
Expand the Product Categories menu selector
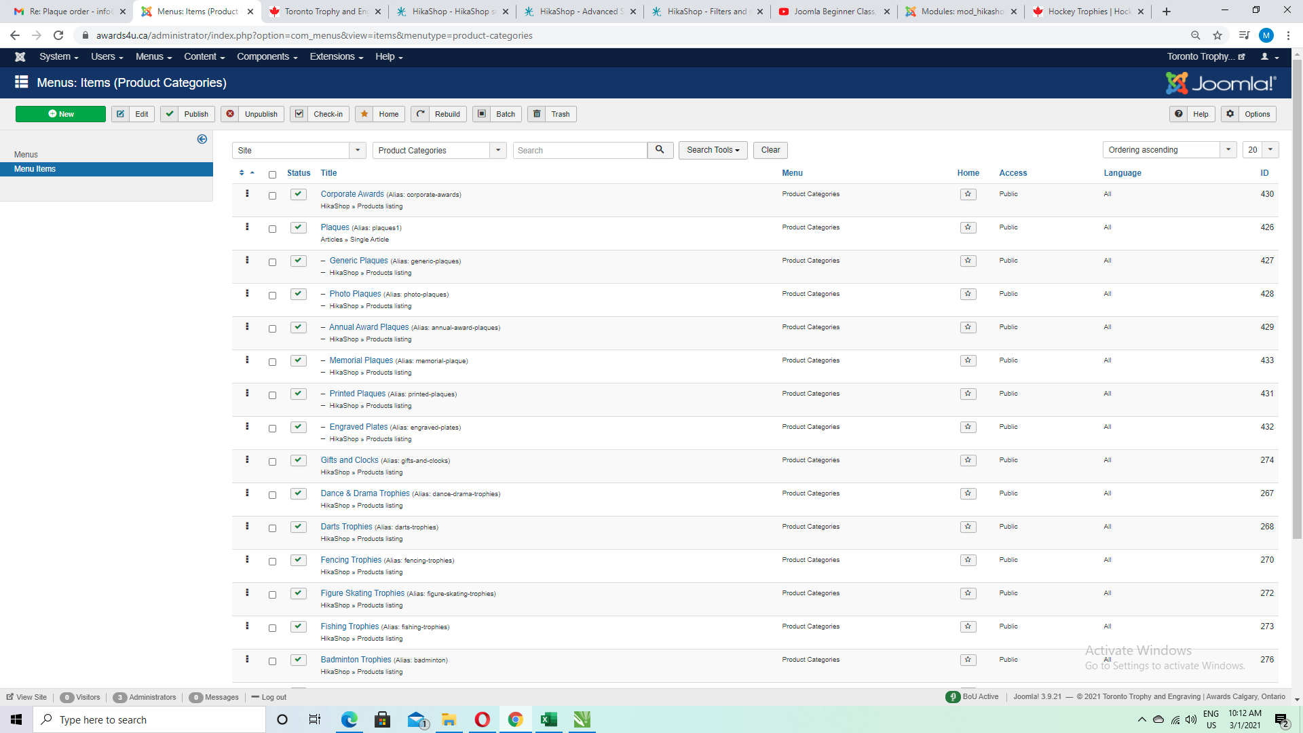(x=439, y=151)
